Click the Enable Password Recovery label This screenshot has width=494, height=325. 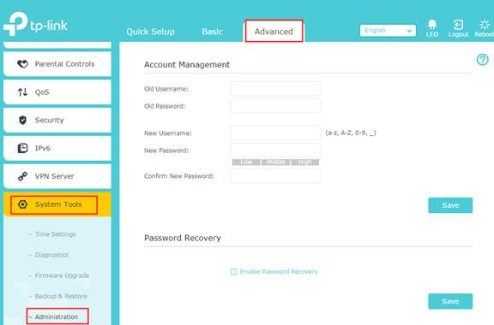[279, 272]
